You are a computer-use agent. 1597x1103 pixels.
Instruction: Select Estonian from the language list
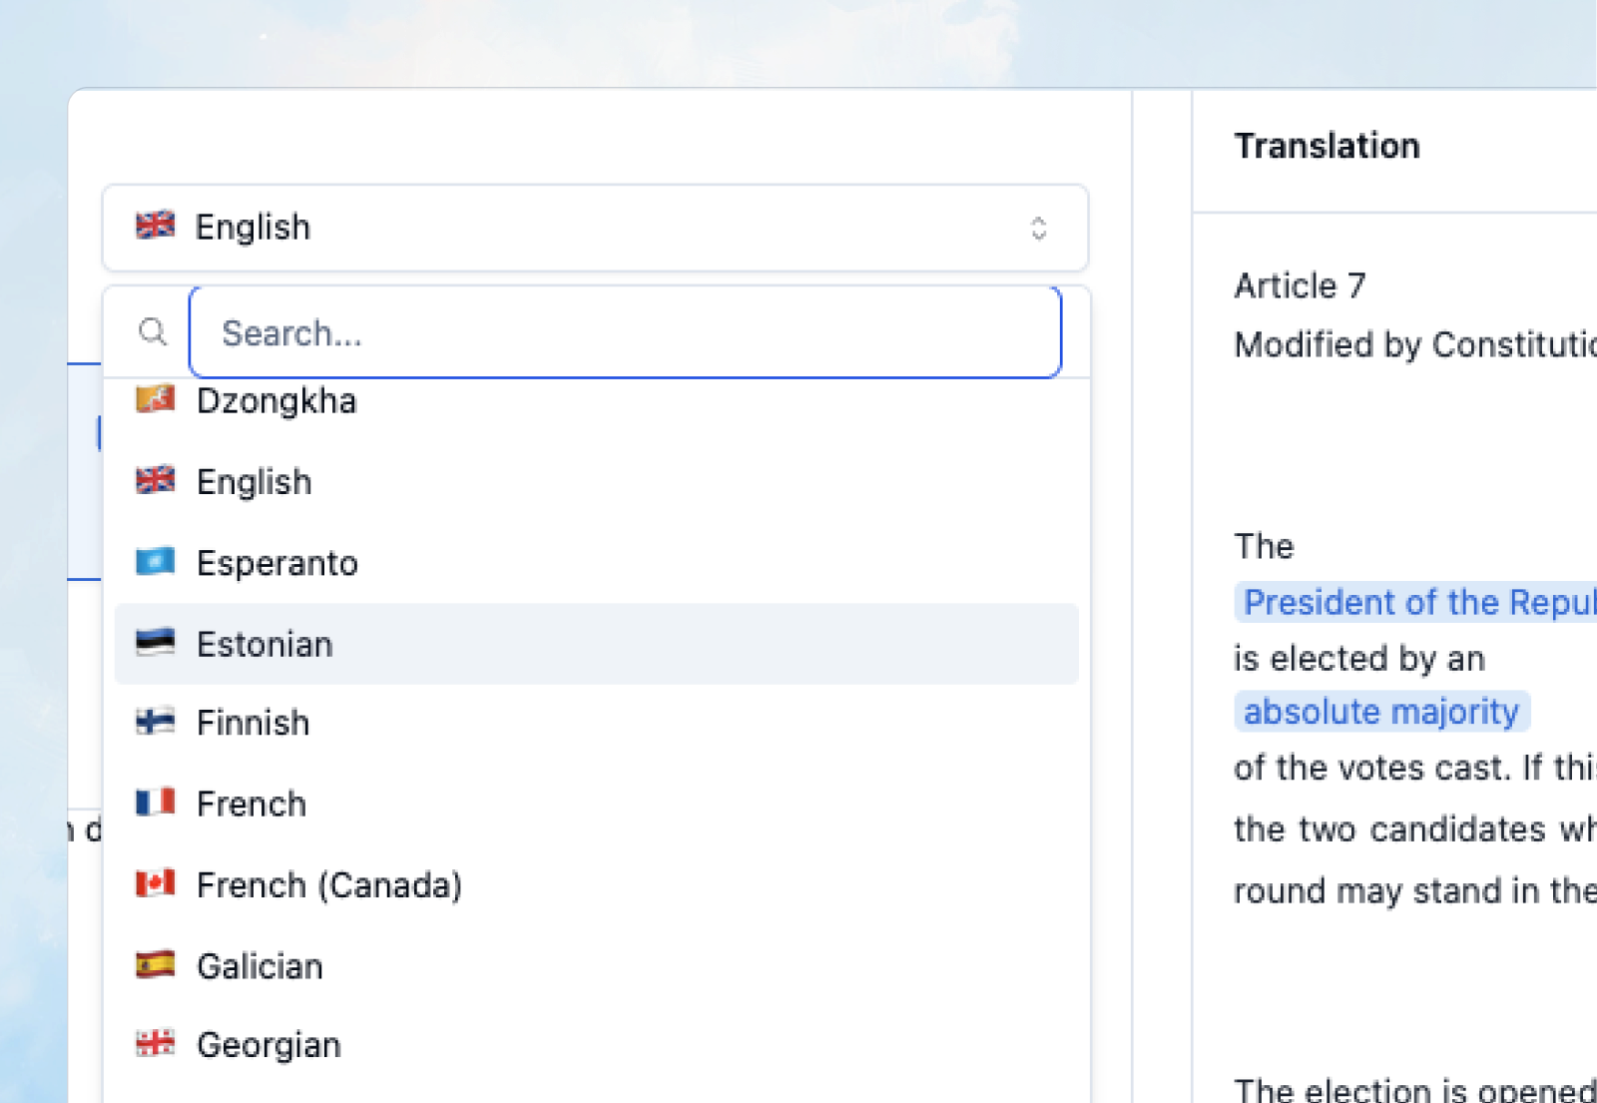pos(265,644)
